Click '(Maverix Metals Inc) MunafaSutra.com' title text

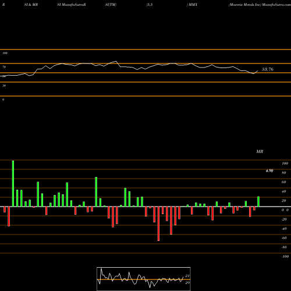[260, 5]
